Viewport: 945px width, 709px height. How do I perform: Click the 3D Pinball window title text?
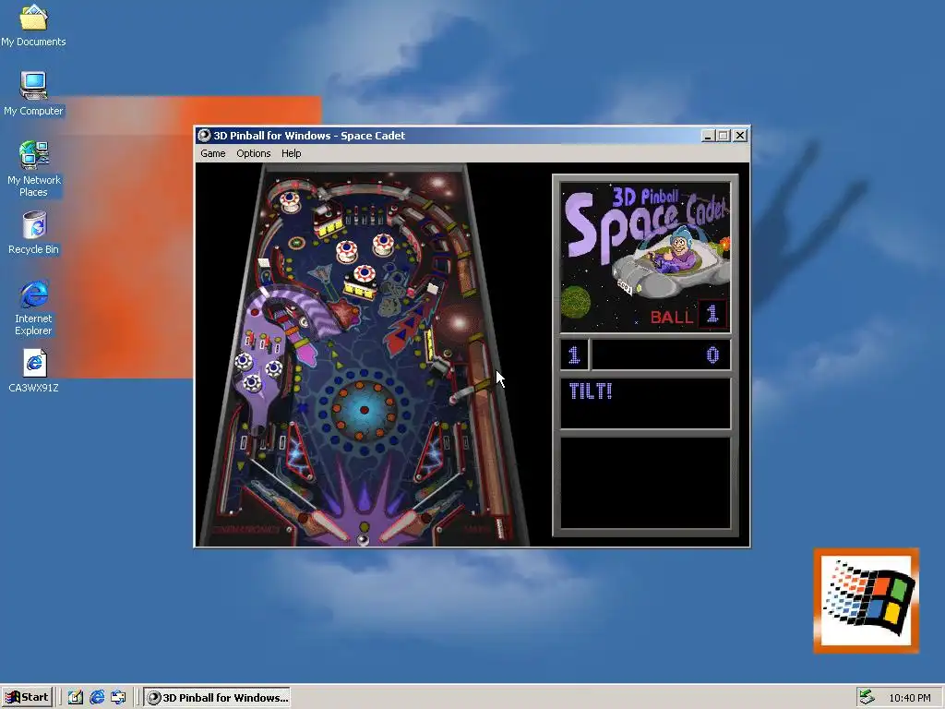309,136
